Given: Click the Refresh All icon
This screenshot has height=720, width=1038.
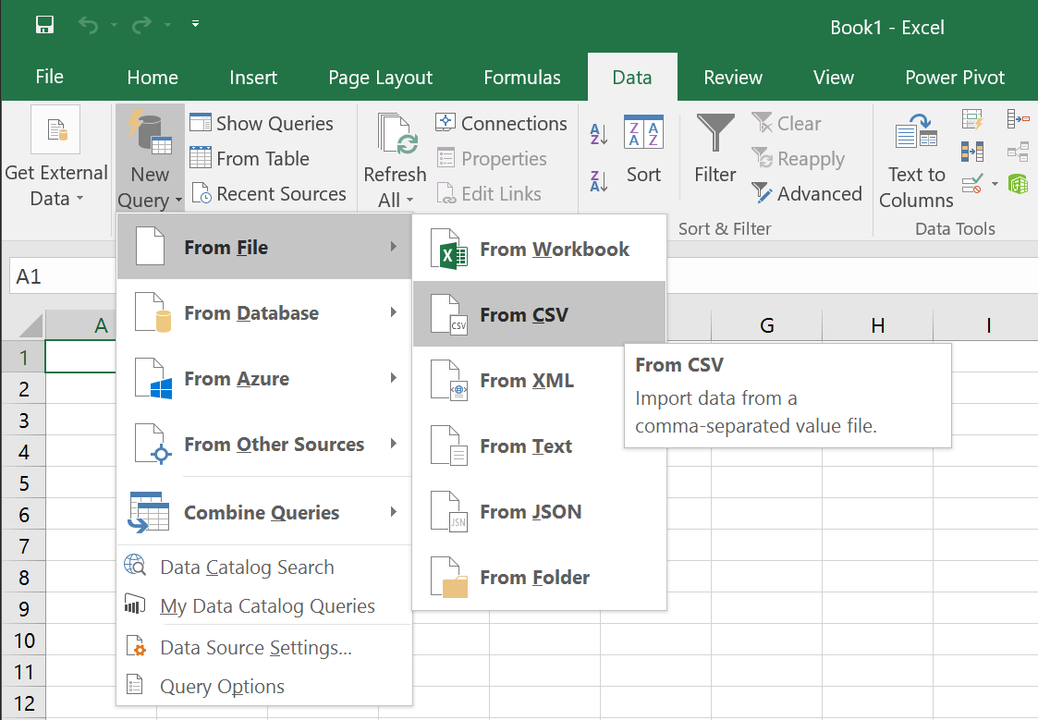Looking at the screenshot, I should pyautogui.click(x=397, y=133).
